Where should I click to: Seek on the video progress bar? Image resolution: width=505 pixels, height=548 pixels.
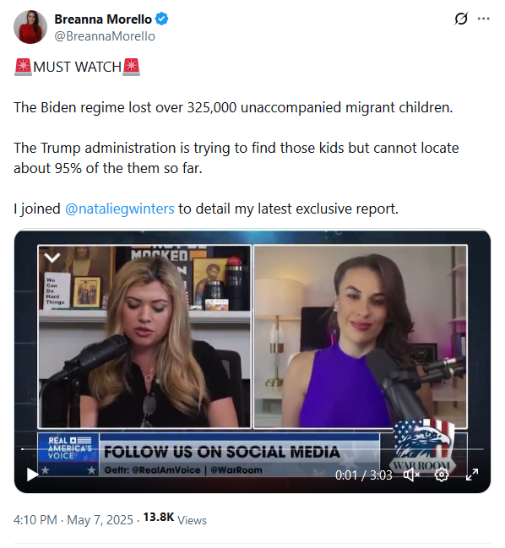point(252,448)
